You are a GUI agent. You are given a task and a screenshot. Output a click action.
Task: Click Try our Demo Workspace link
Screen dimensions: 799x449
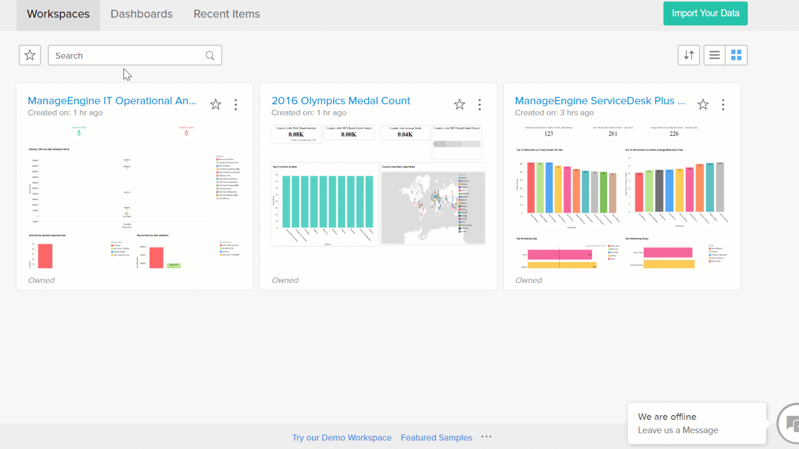(x=342, y=438)
